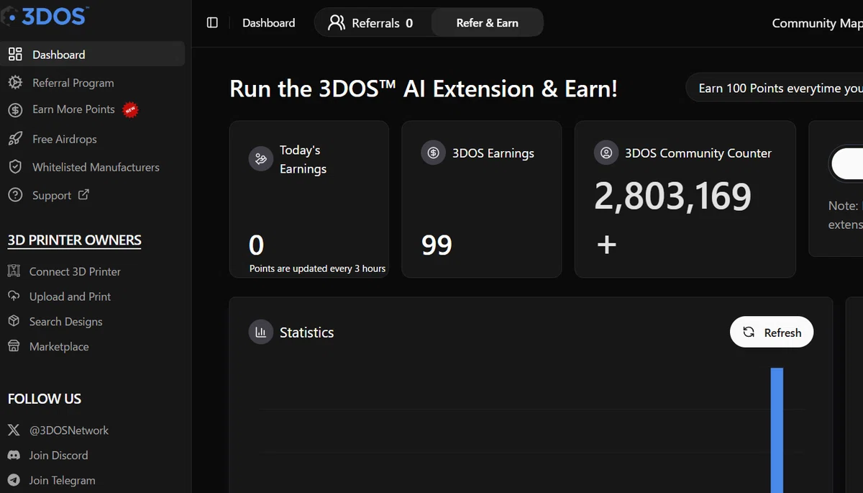Open the Dashboard menu item
Viewport: 863px width, 493px height.
tap(93, 54)
